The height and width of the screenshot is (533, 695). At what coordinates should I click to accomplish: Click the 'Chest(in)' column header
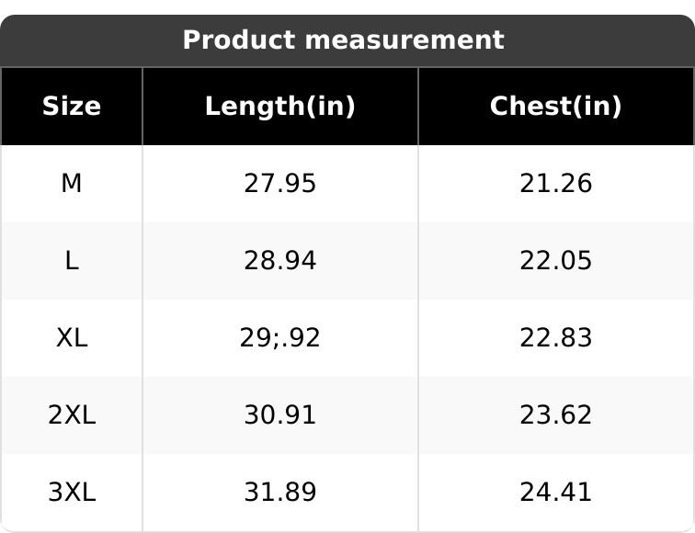tap(555, 107)
